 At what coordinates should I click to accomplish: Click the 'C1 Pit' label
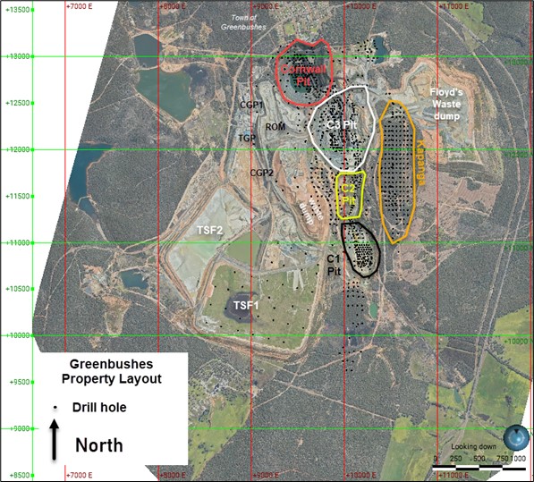[x=334, y=266]
